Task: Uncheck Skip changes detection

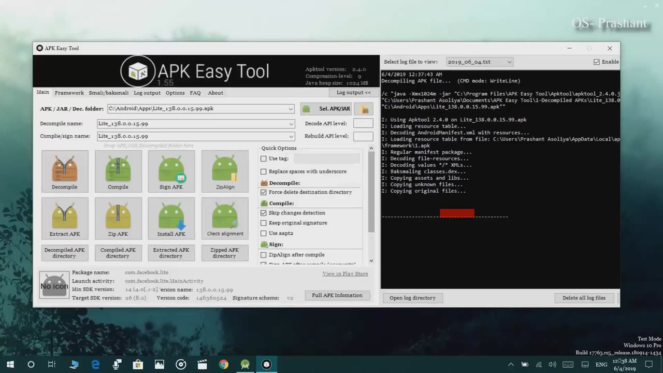Action: click(264, 213)
